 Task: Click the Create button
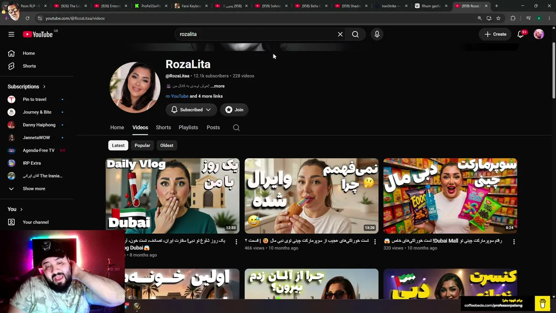click(496, 34)
